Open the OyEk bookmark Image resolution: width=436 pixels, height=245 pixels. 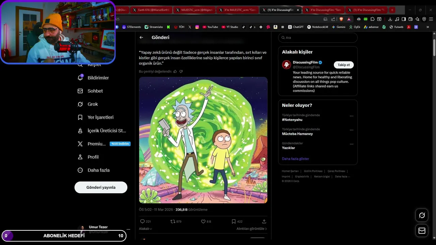coord(355,27)
